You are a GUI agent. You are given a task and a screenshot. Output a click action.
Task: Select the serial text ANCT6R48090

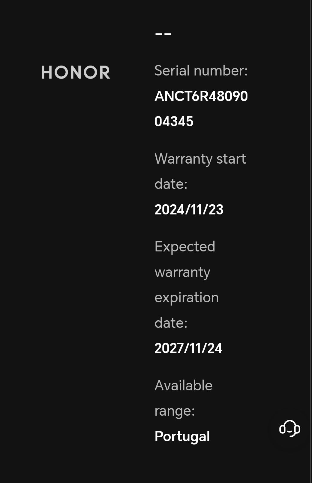tap(201, 96)
